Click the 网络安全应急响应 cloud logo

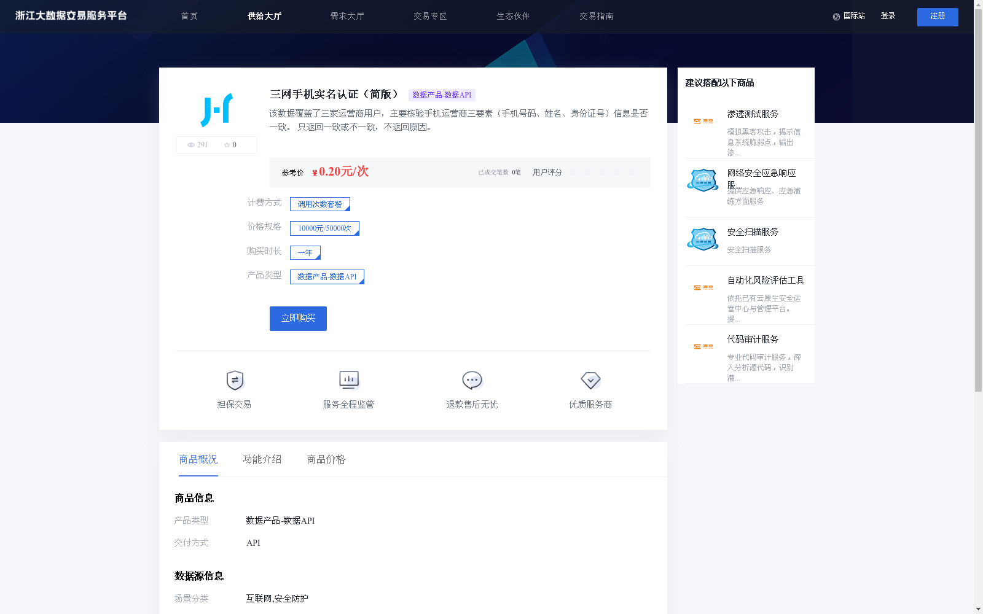703,181
